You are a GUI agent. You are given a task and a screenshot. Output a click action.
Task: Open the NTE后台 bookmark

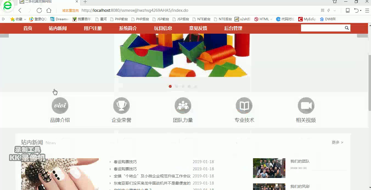[223, 19]
